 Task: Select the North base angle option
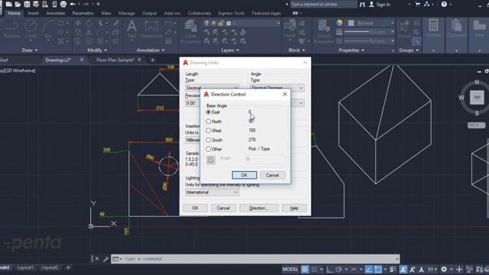[209, 121]
